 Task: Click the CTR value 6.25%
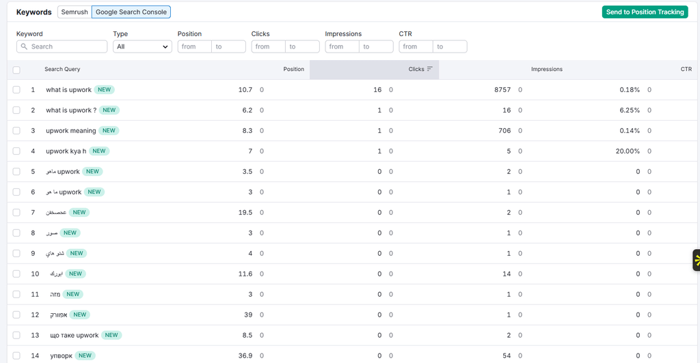point(630,110)
